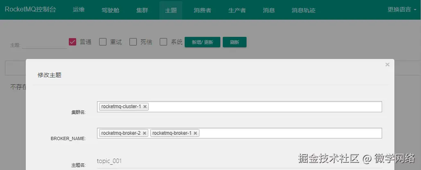Click the rocketmq-broker-1 tag text
Viewport: 421px width, 170px height.
(172, 133)
